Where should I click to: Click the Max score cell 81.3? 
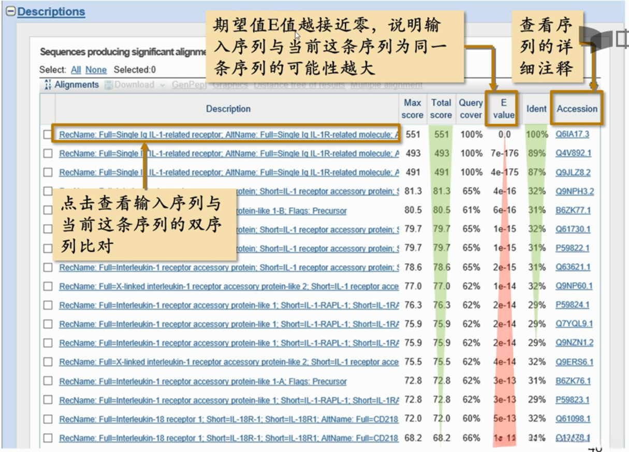click(413, 192)
